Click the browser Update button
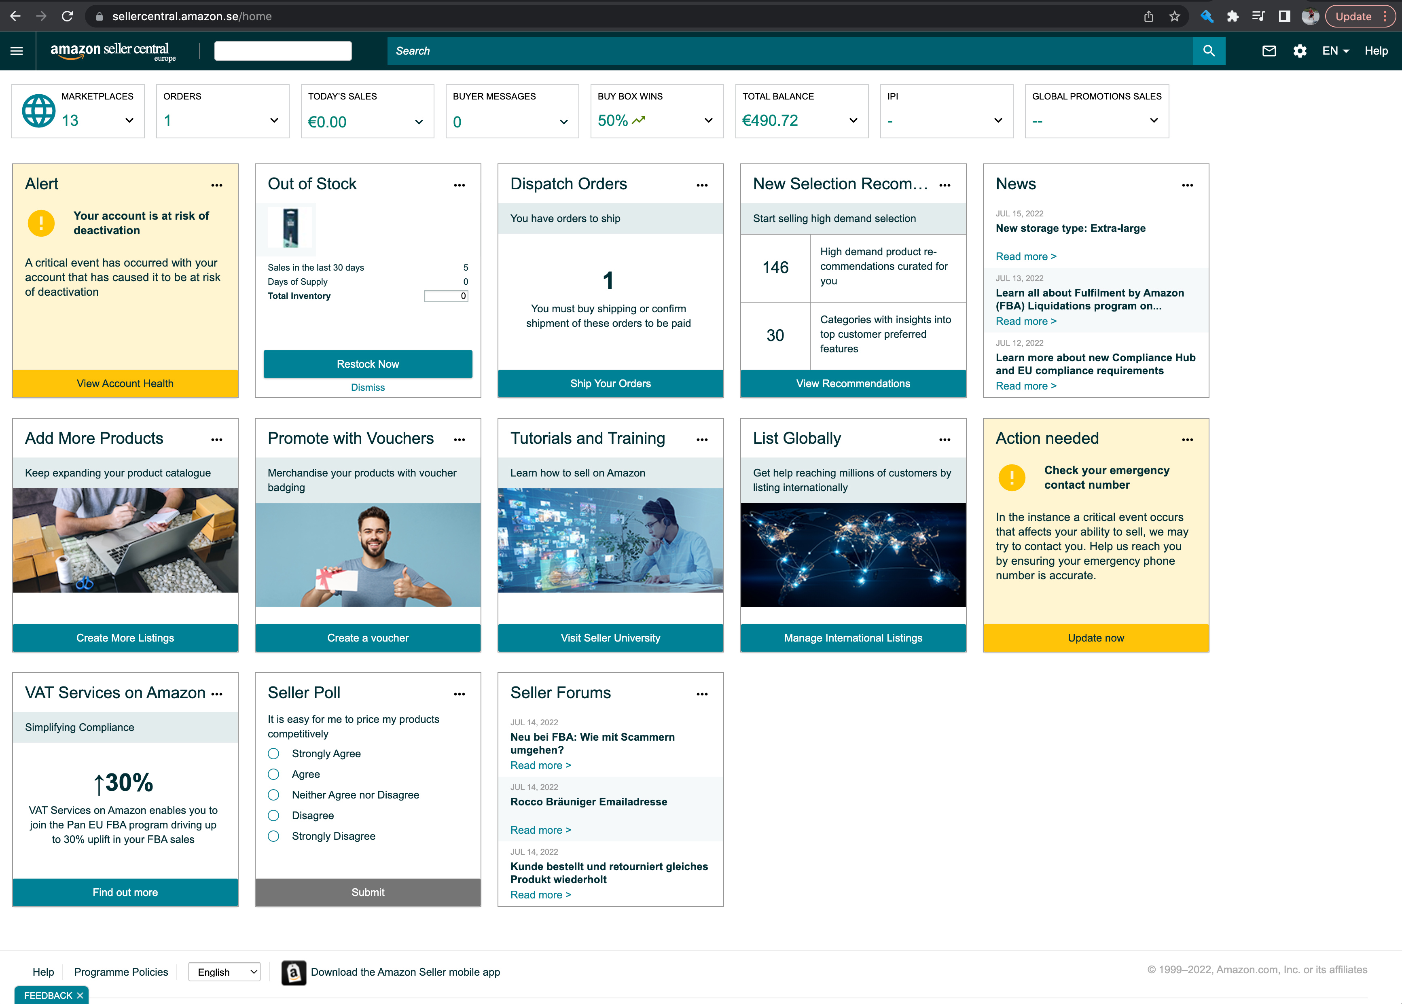This screenshot has height=1004, width=1402. [1361, 16]
